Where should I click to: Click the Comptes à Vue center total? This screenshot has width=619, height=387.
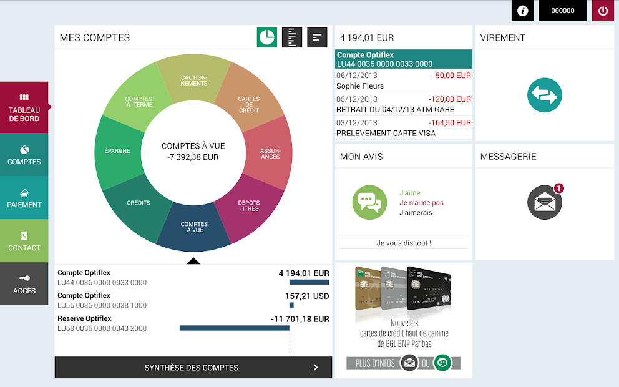[193, 151]
